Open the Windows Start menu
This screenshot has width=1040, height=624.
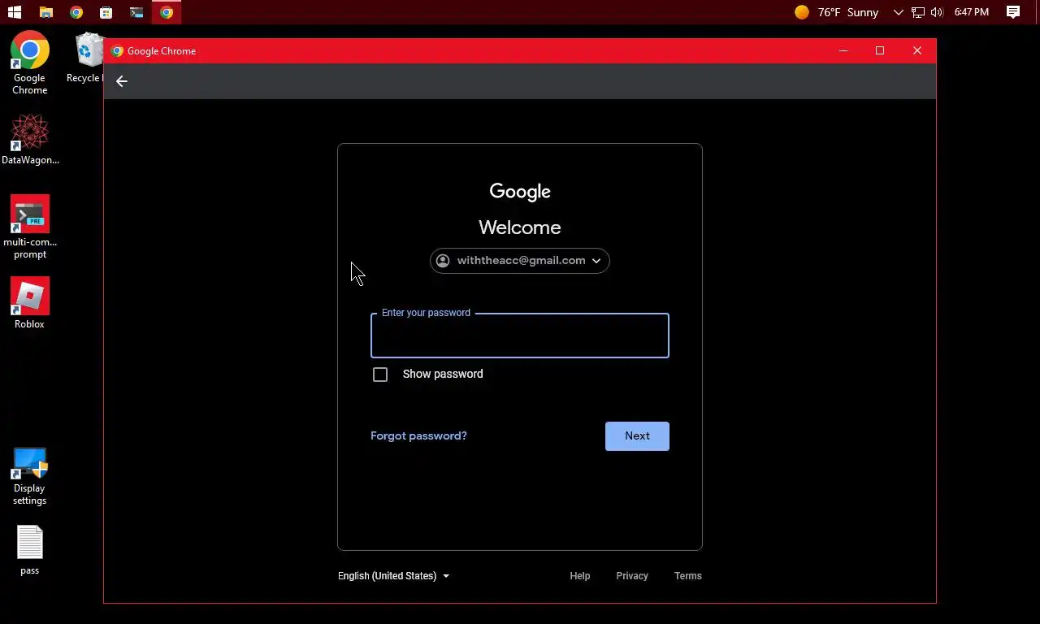[x=14, y=12]
